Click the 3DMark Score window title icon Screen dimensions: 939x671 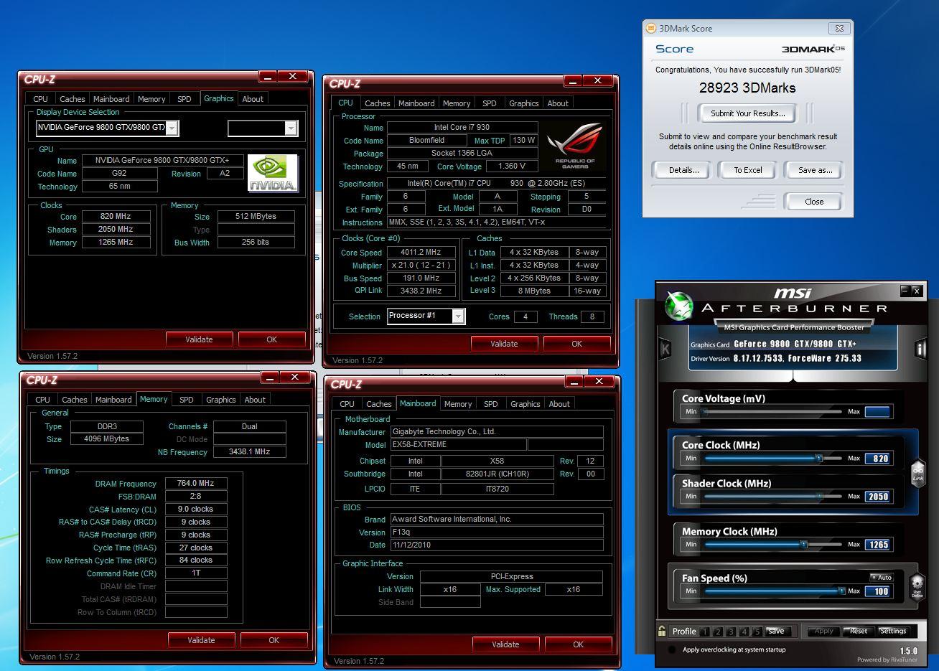[650, 29]
